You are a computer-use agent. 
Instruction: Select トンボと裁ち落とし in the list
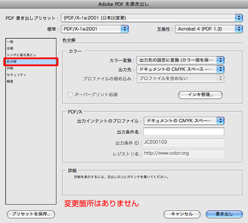tap(31, 55)
